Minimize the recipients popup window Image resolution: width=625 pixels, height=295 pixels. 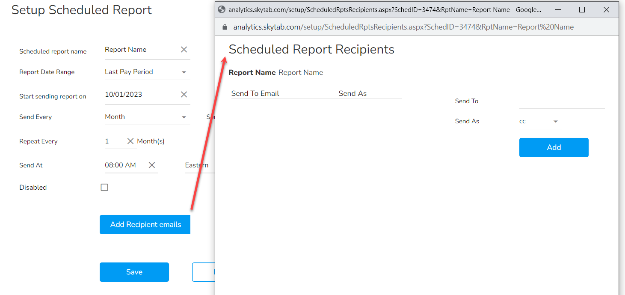[x=557, y=9]
